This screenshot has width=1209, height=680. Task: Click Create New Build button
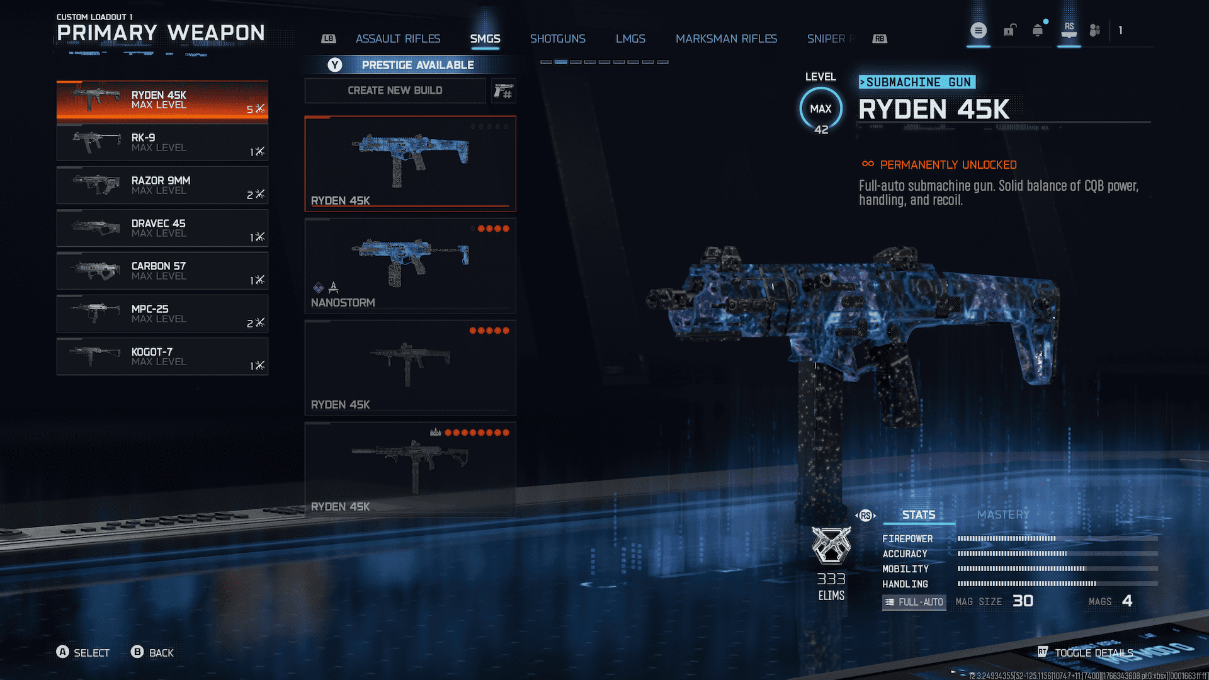(x=395, y=91)
